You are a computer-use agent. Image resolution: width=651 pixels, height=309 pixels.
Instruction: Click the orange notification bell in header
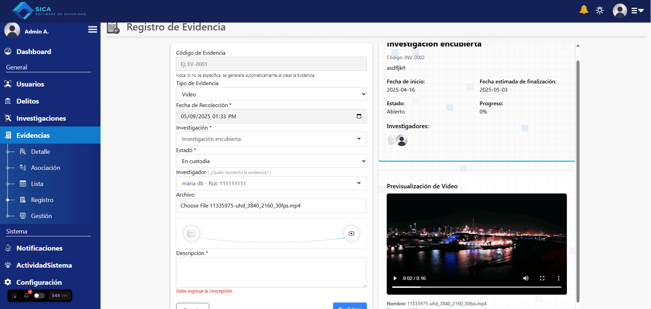(x=584, y=10)
